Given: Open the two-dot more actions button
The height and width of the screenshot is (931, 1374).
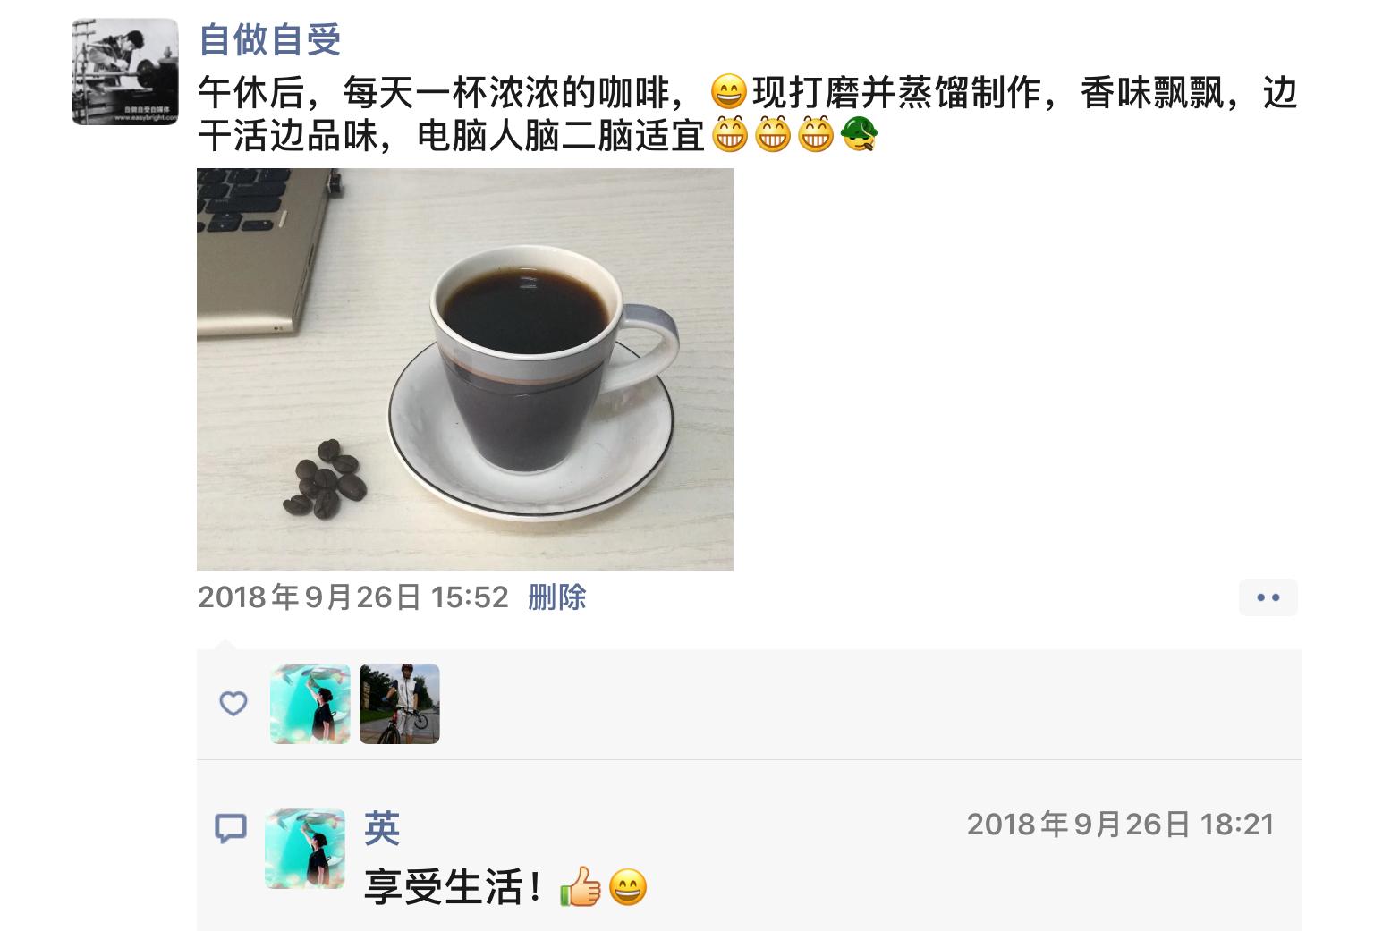Looking at the screenshot, I should 1268,597.
